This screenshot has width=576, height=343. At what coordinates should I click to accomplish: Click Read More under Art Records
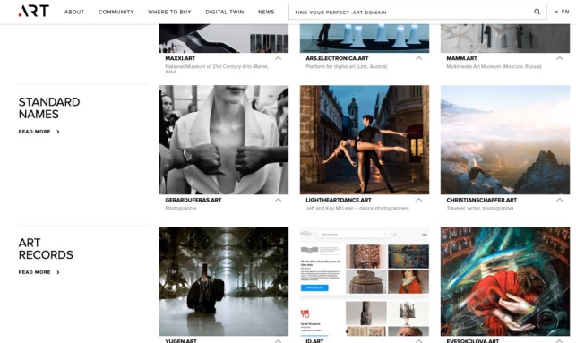(35, 272)
